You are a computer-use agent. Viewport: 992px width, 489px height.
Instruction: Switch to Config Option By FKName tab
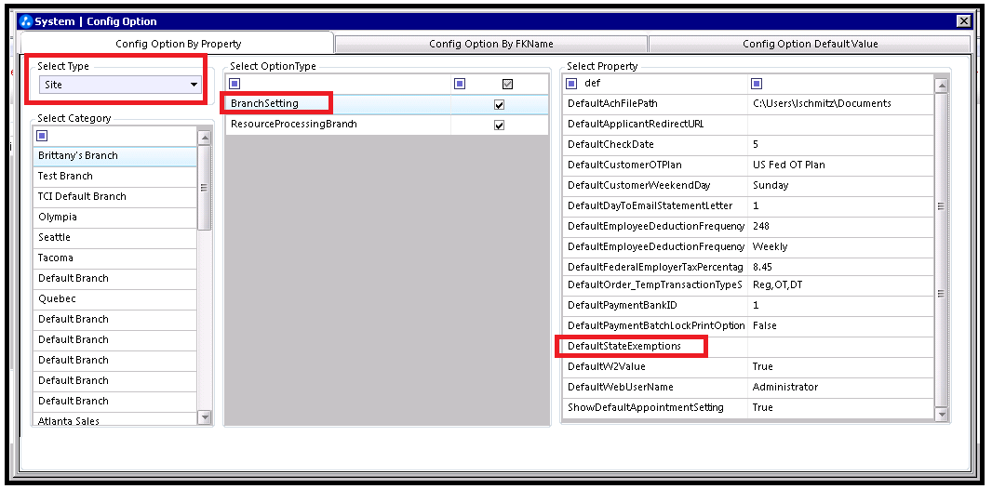coord(491,44)
